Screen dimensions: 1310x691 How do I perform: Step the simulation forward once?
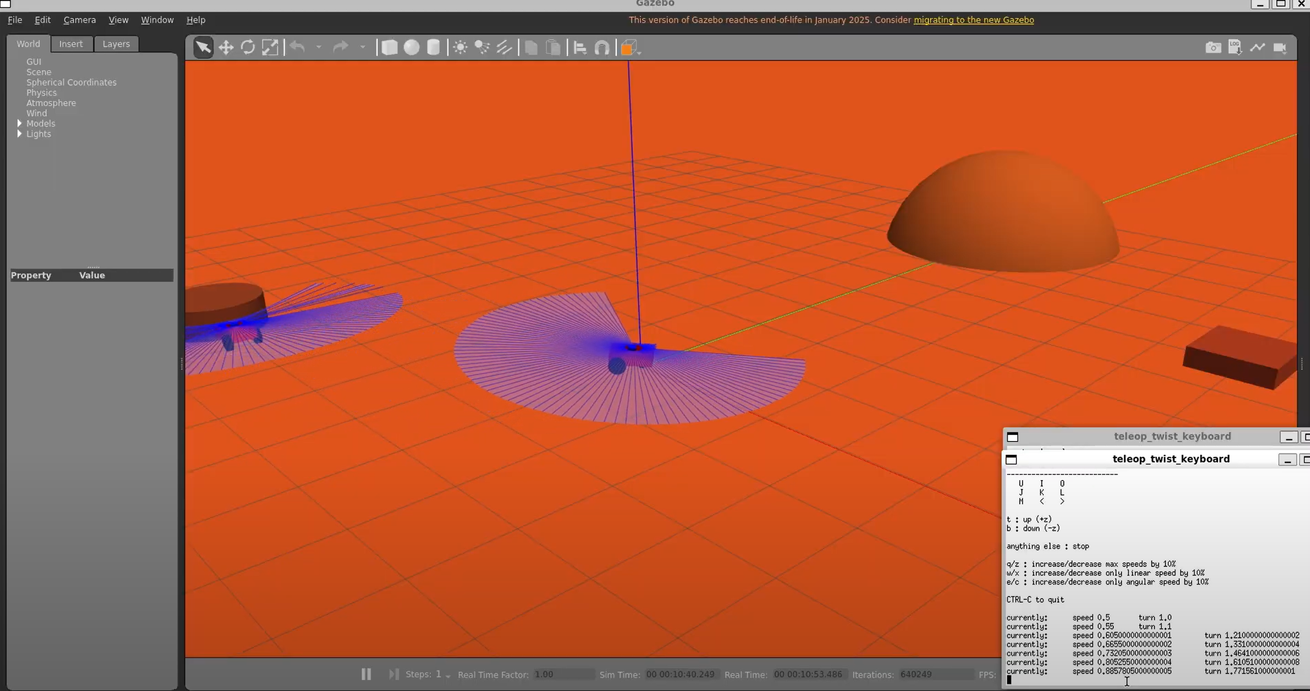pyautogui.click(x=393, y=674)
